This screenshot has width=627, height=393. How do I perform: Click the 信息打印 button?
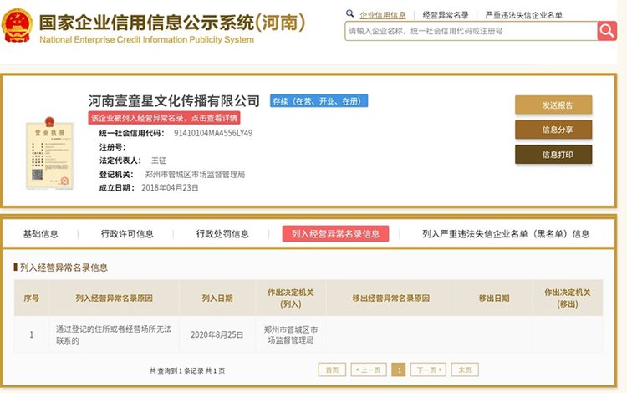553,155
